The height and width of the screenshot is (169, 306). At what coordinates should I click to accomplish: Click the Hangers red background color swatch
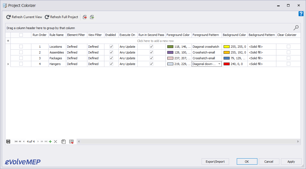[x=226, y=64]
